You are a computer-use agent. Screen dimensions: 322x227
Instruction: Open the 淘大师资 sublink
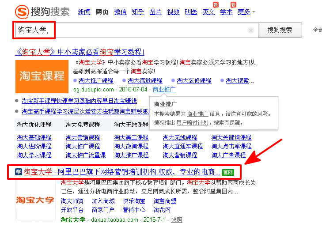72,201
